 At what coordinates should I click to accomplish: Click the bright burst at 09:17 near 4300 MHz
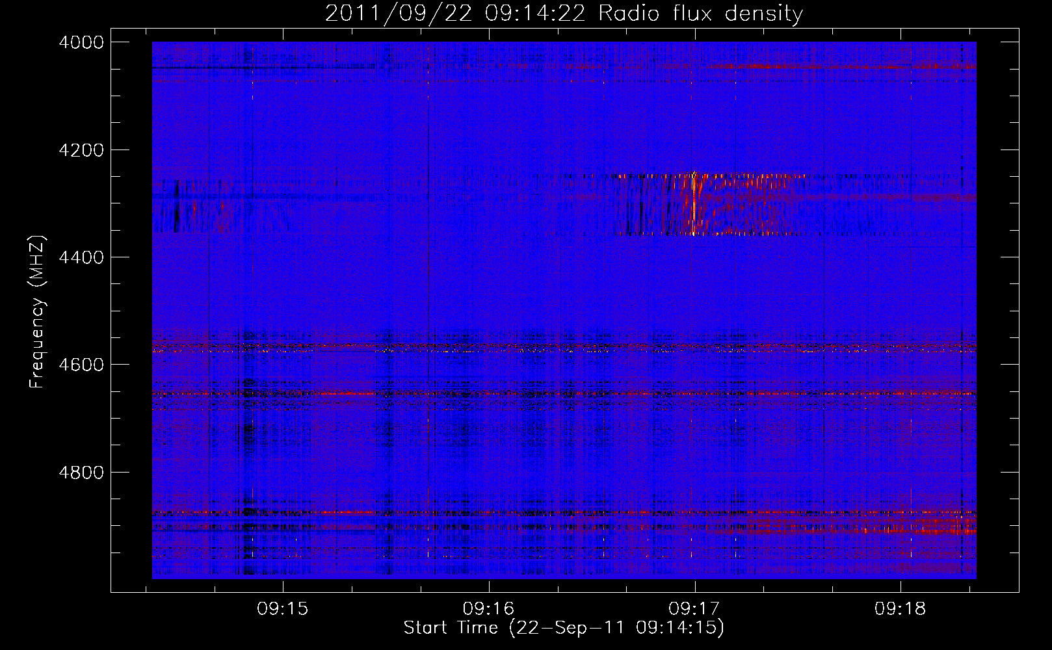click(694, 203)
